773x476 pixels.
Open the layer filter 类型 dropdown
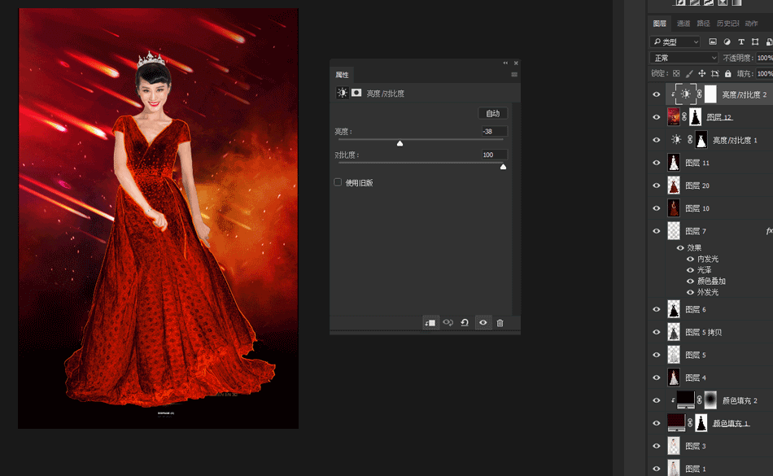pos(675,41)
